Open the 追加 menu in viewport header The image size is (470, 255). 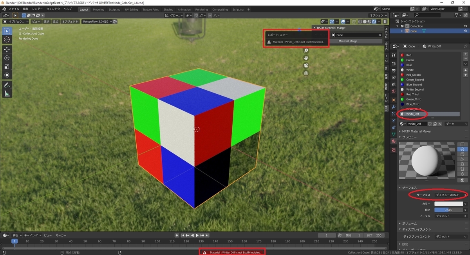55,22
